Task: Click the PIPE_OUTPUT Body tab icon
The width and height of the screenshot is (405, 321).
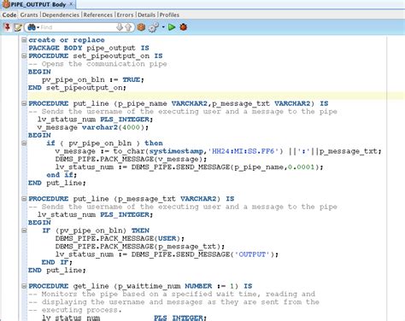Action: pos(6,4)
